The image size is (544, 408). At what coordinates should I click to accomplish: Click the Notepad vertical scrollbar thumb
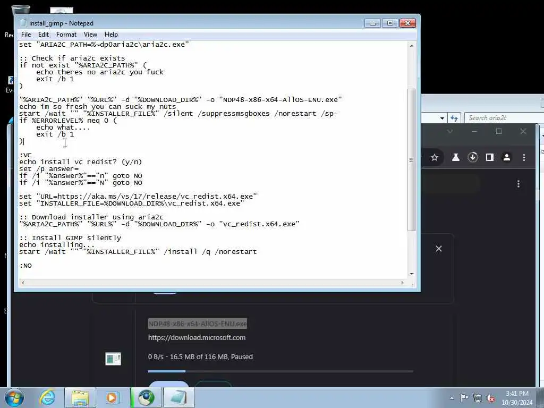pyautogui.click(x=412, y=159)
